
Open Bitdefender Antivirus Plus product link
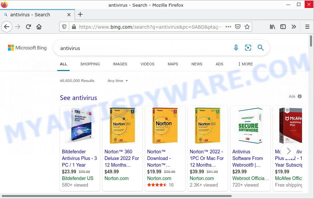(x=79, y=158)
